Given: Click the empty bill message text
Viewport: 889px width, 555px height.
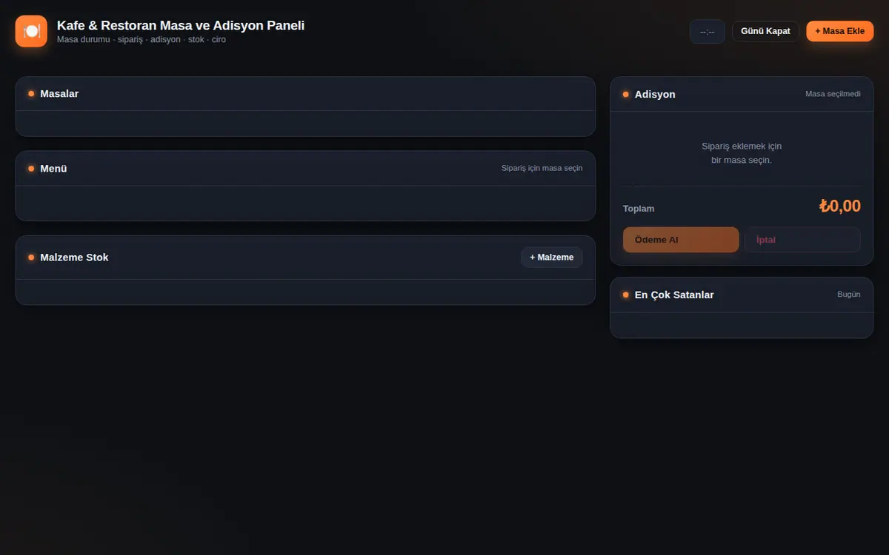Looking at the screenshot, I should coord(742,153).
